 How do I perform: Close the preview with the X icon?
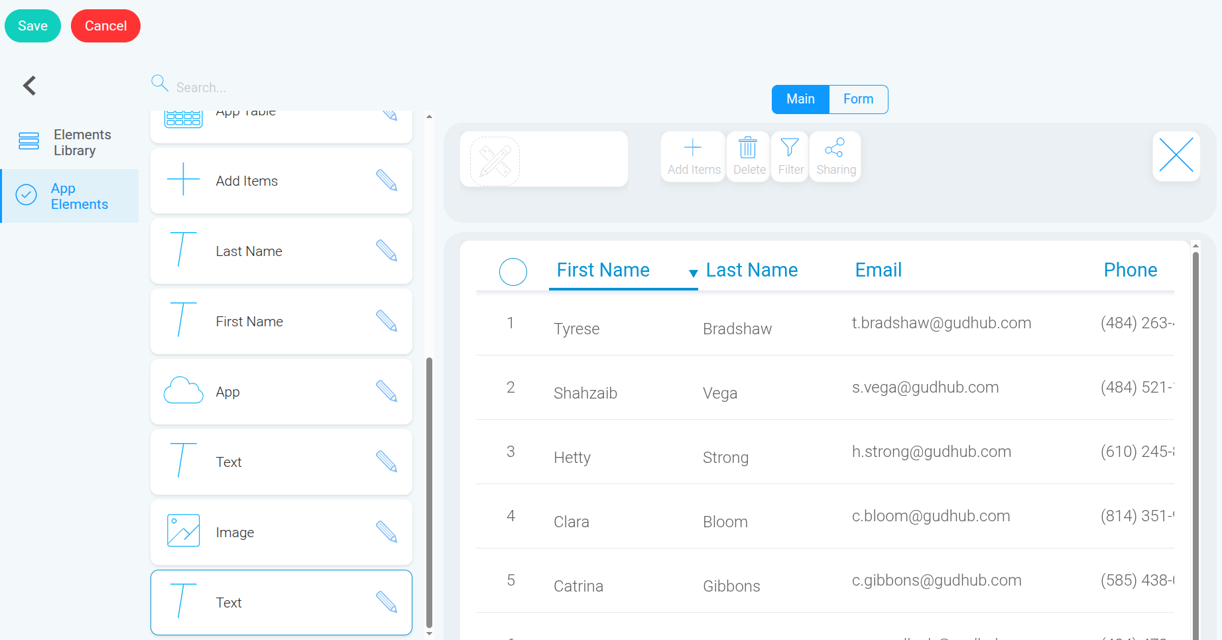(x=1176, y=156)
